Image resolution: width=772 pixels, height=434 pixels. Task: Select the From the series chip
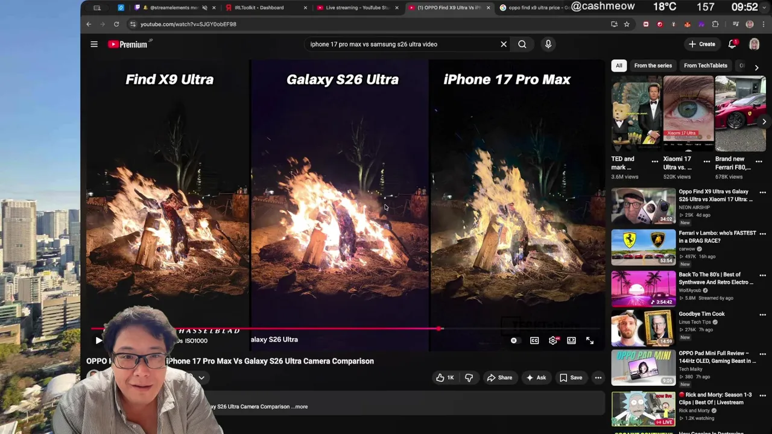coord(653,65)
